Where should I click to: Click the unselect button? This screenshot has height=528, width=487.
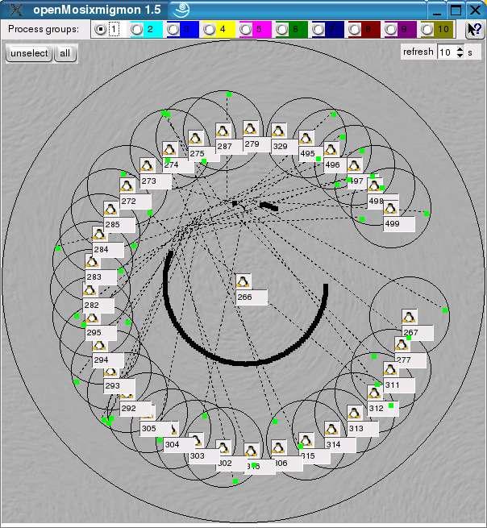(29, 53)
